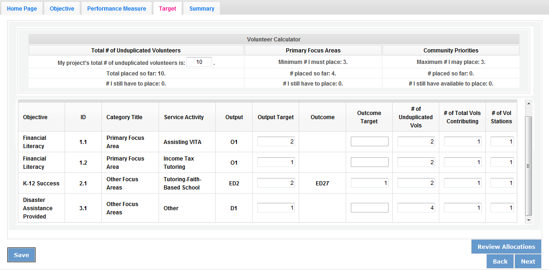The width and height of the screenshot is (549, 270).
Task: Open the Home Page tab
Action: point(22,9)
